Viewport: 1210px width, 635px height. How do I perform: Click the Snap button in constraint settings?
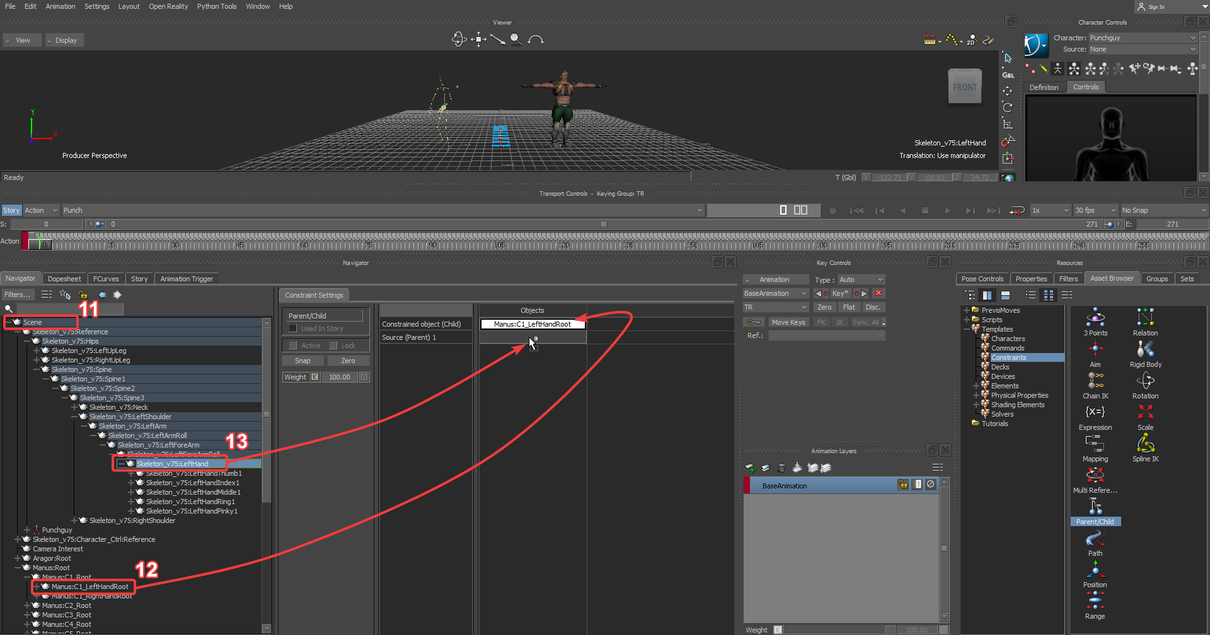click(x=302, y=361)
